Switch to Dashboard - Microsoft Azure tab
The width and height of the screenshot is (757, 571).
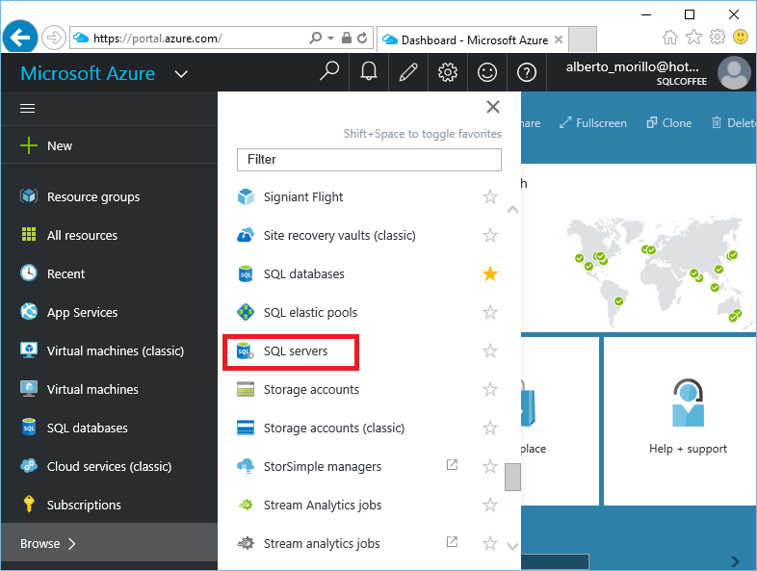473,39
